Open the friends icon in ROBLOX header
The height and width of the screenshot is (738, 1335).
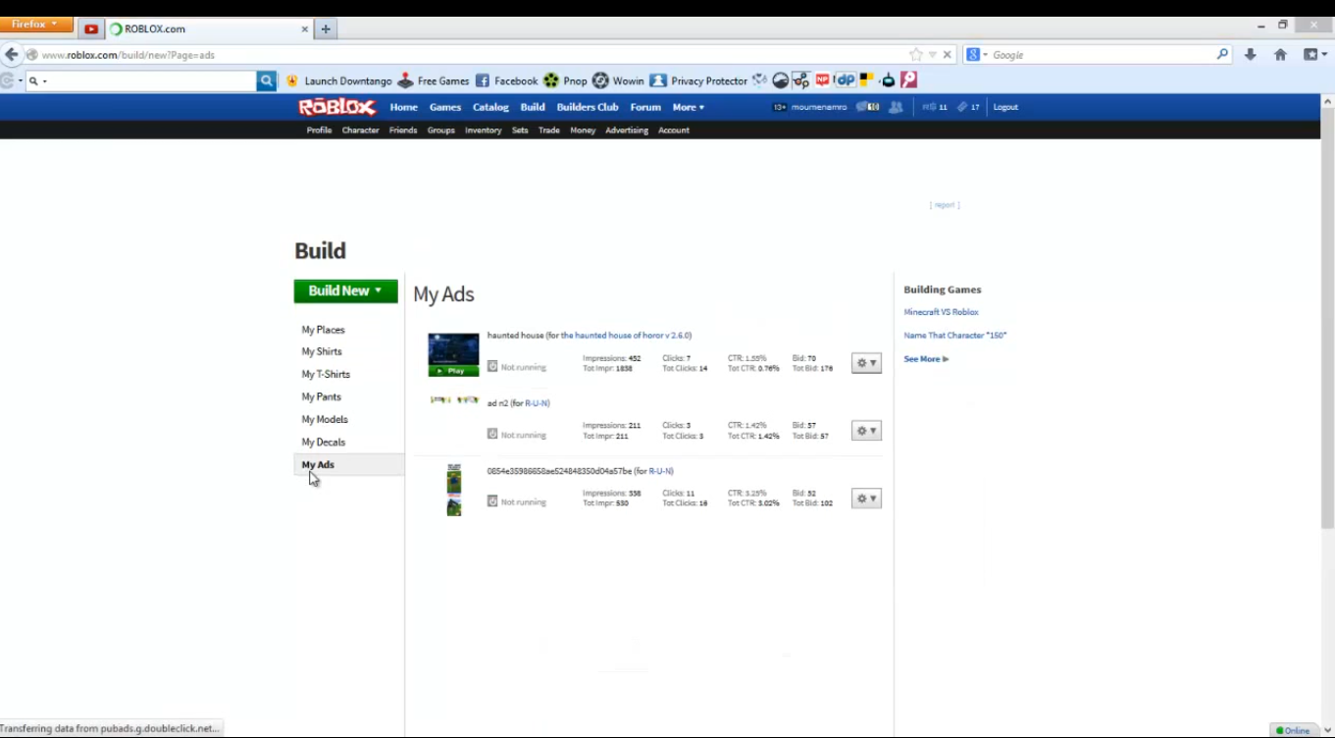[896, 107]
